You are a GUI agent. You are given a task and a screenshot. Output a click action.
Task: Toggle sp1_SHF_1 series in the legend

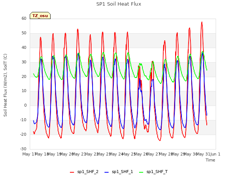click(x=119, y=172)
